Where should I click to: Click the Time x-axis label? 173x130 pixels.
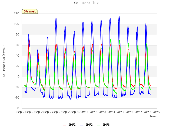(x=153, y=116)
